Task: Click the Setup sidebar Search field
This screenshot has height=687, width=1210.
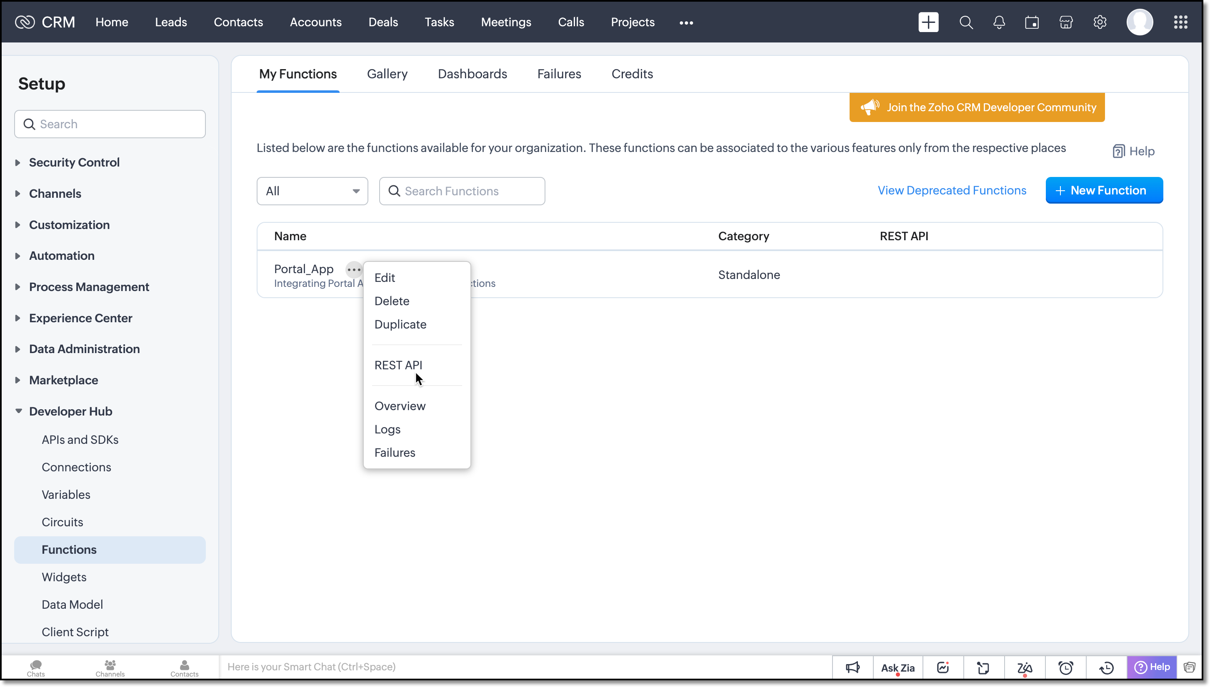Action: click(110, 124)
